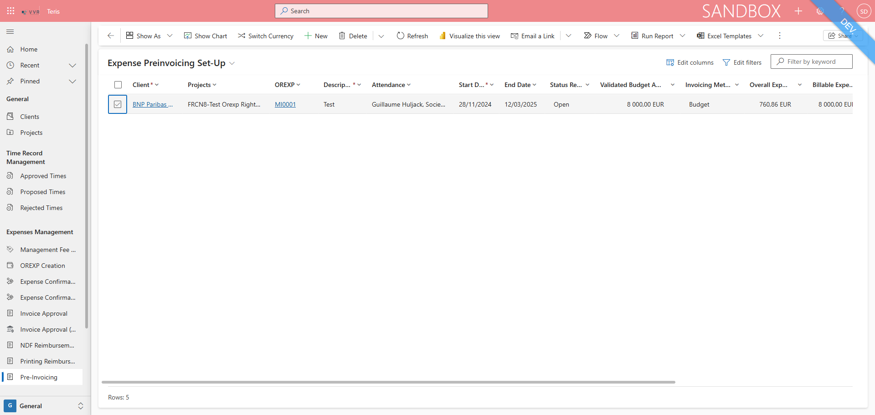Click the sidebar vertical scrollbar
875x415 pixels.
87,186
